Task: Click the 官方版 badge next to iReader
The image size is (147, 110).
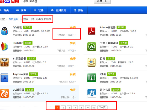Action: 28,43
